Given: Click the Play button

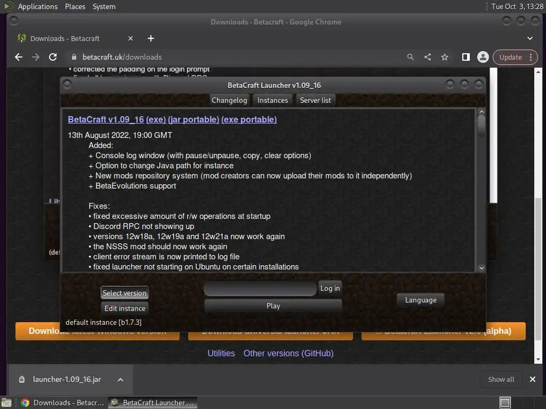Looking at the screenshot, I should tap(274, 306).
